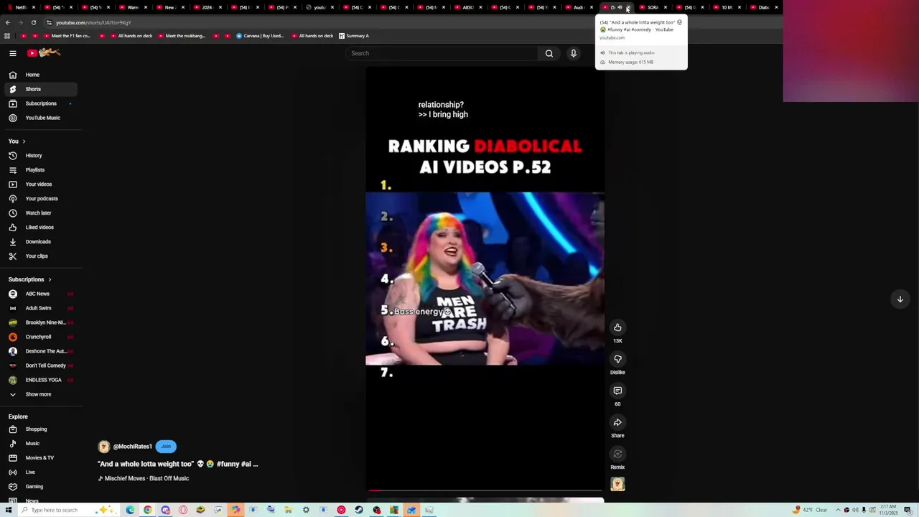Start voice search with microphone icon
919x517 pixels.
point(573,53)
